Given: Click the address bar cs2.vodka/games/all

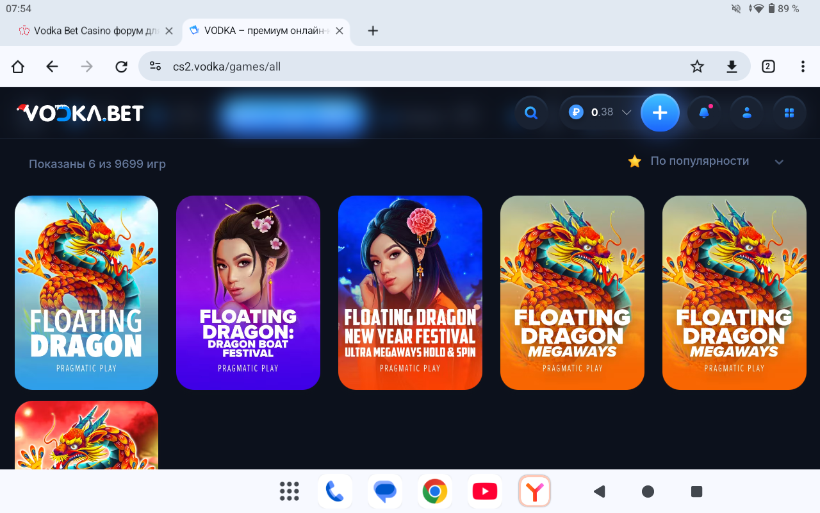Looking at the screenshot, I should [410, 67].
